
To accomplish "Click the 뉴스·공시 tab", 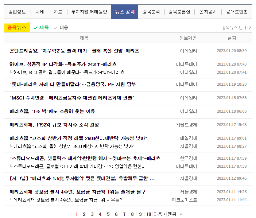I will coord(125,12).
